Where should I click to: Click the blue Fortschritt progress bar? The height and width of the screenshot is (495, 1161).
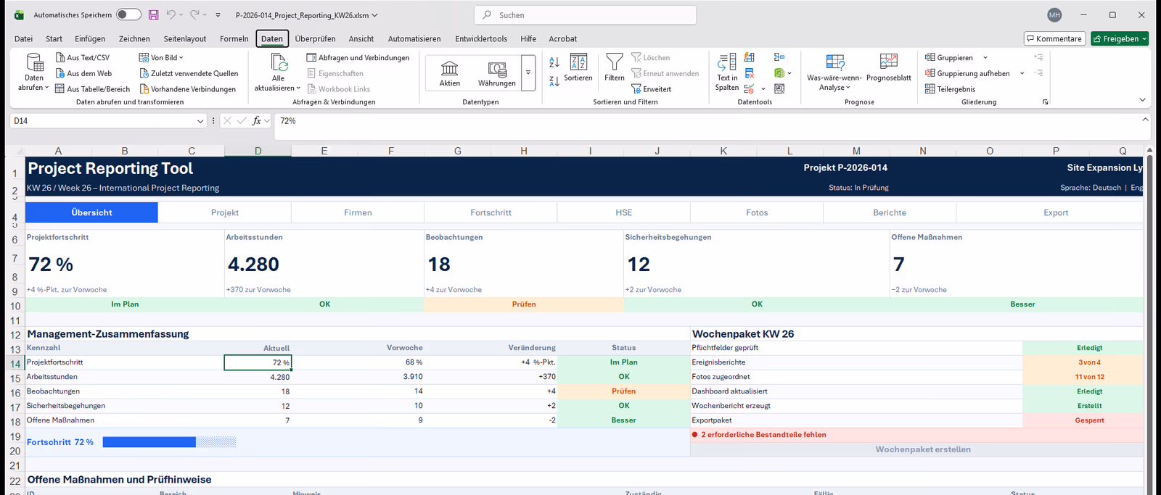(149, 442)
